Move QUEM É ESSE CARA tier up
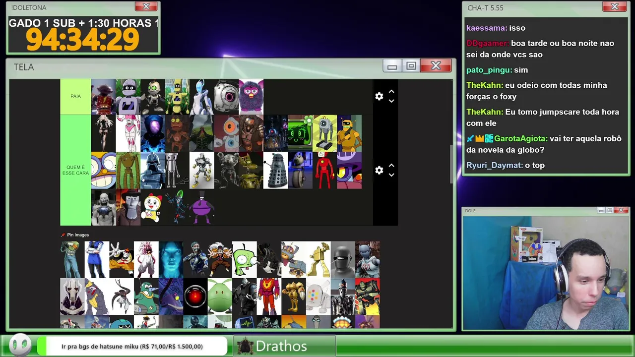 [391, 166]
